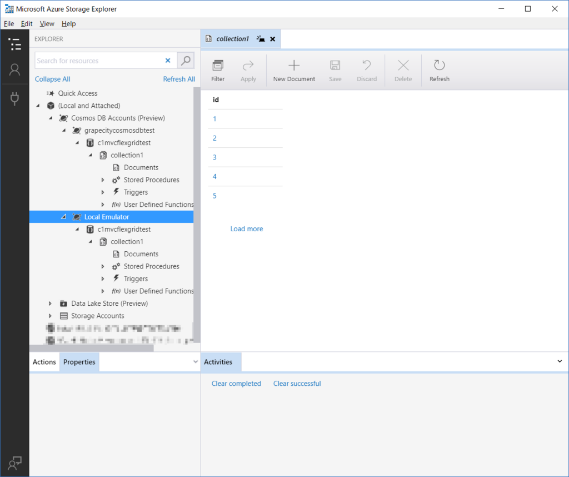Select c1mvcflexgridtest under Local Emulator
The width and height of the screenshot is (569, 477).
click(x=124, y=229)
